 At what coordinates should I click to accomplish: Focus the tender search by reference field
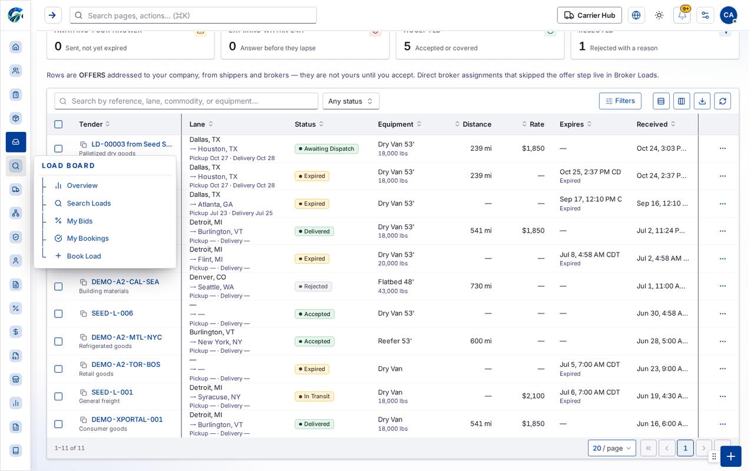[186, 101]
